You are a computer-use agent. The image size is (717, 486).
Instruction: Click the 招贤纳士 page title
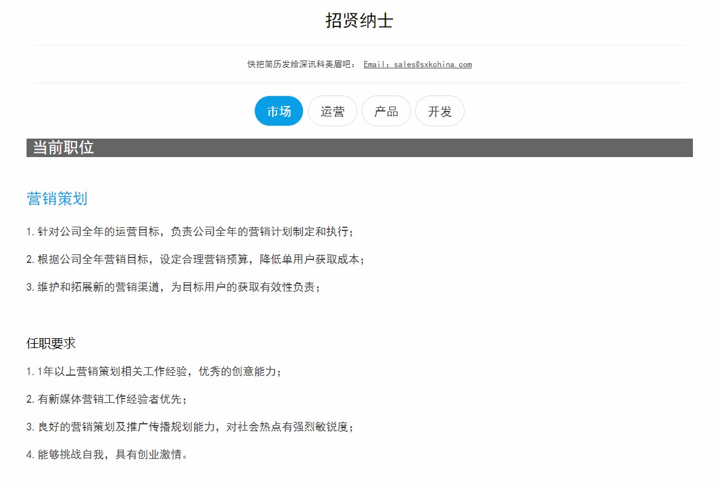pos(359,21)
